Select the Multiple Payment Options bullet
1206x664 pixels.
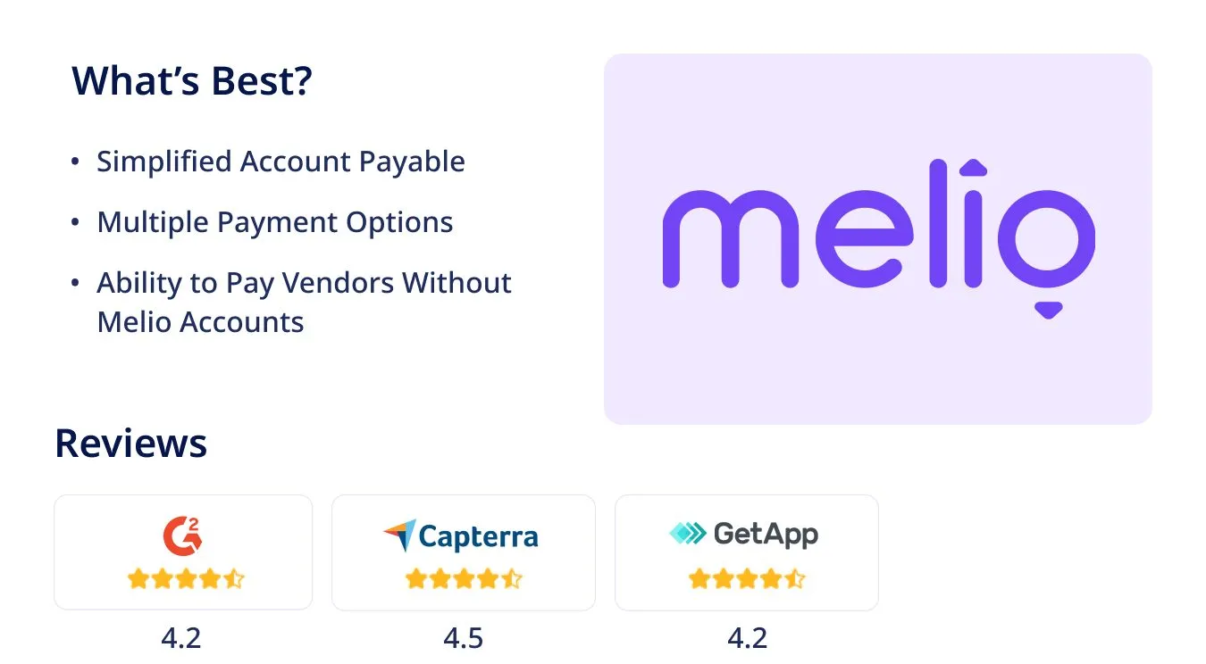click(x=275, y=221)
